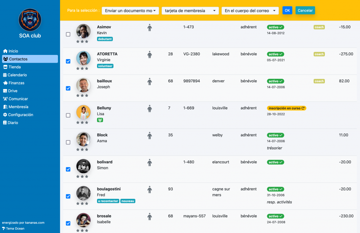Open the Membresía menu item

18,107
